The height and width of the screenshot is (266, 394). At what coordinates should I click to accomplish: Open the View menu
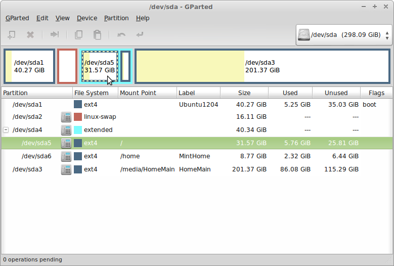[62, 18]
